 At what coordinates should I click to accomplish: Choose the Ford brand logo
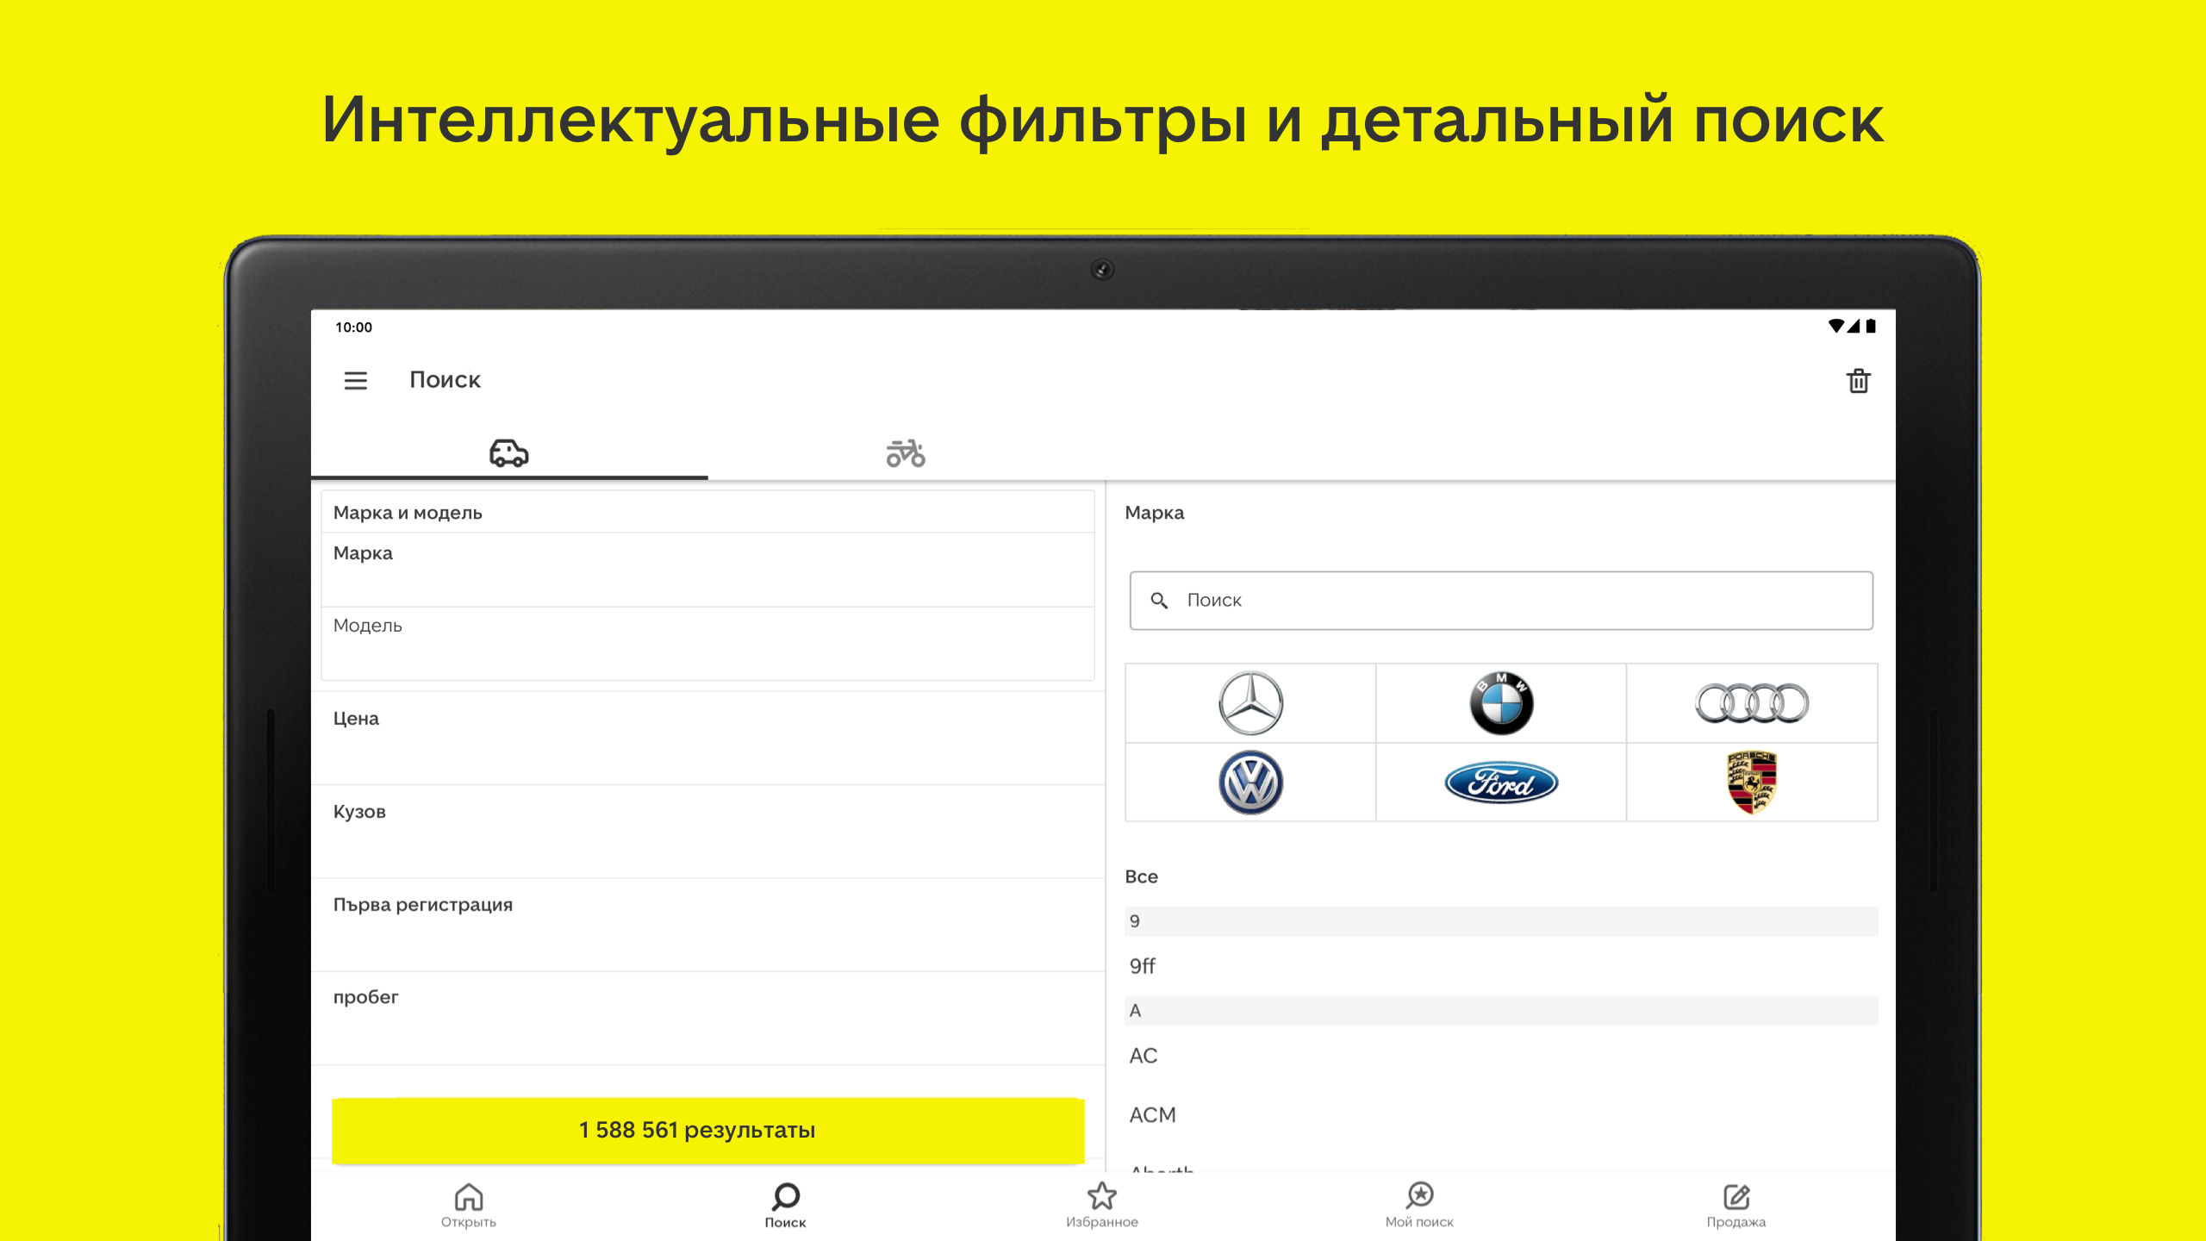pyautogui.click(x=1500, y=783)
